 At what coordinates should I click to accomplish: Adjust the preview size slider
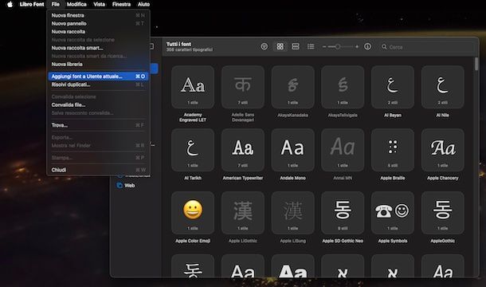click(x=340, y=46)
